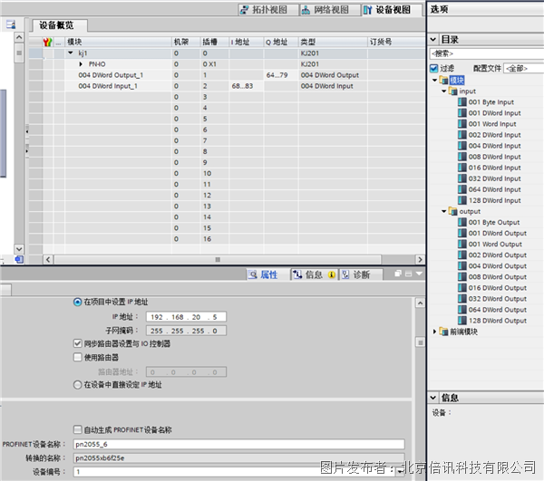The width and height of the screenshot is (544, 481).
Task: Select 在项目中设置 IP 地址 radio button
Action: [77, 303]
